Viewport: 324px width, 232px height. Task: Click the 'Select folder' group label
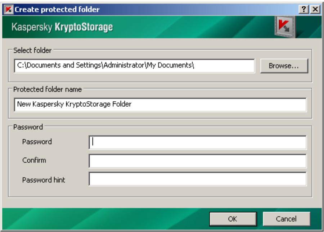point(32,50)
